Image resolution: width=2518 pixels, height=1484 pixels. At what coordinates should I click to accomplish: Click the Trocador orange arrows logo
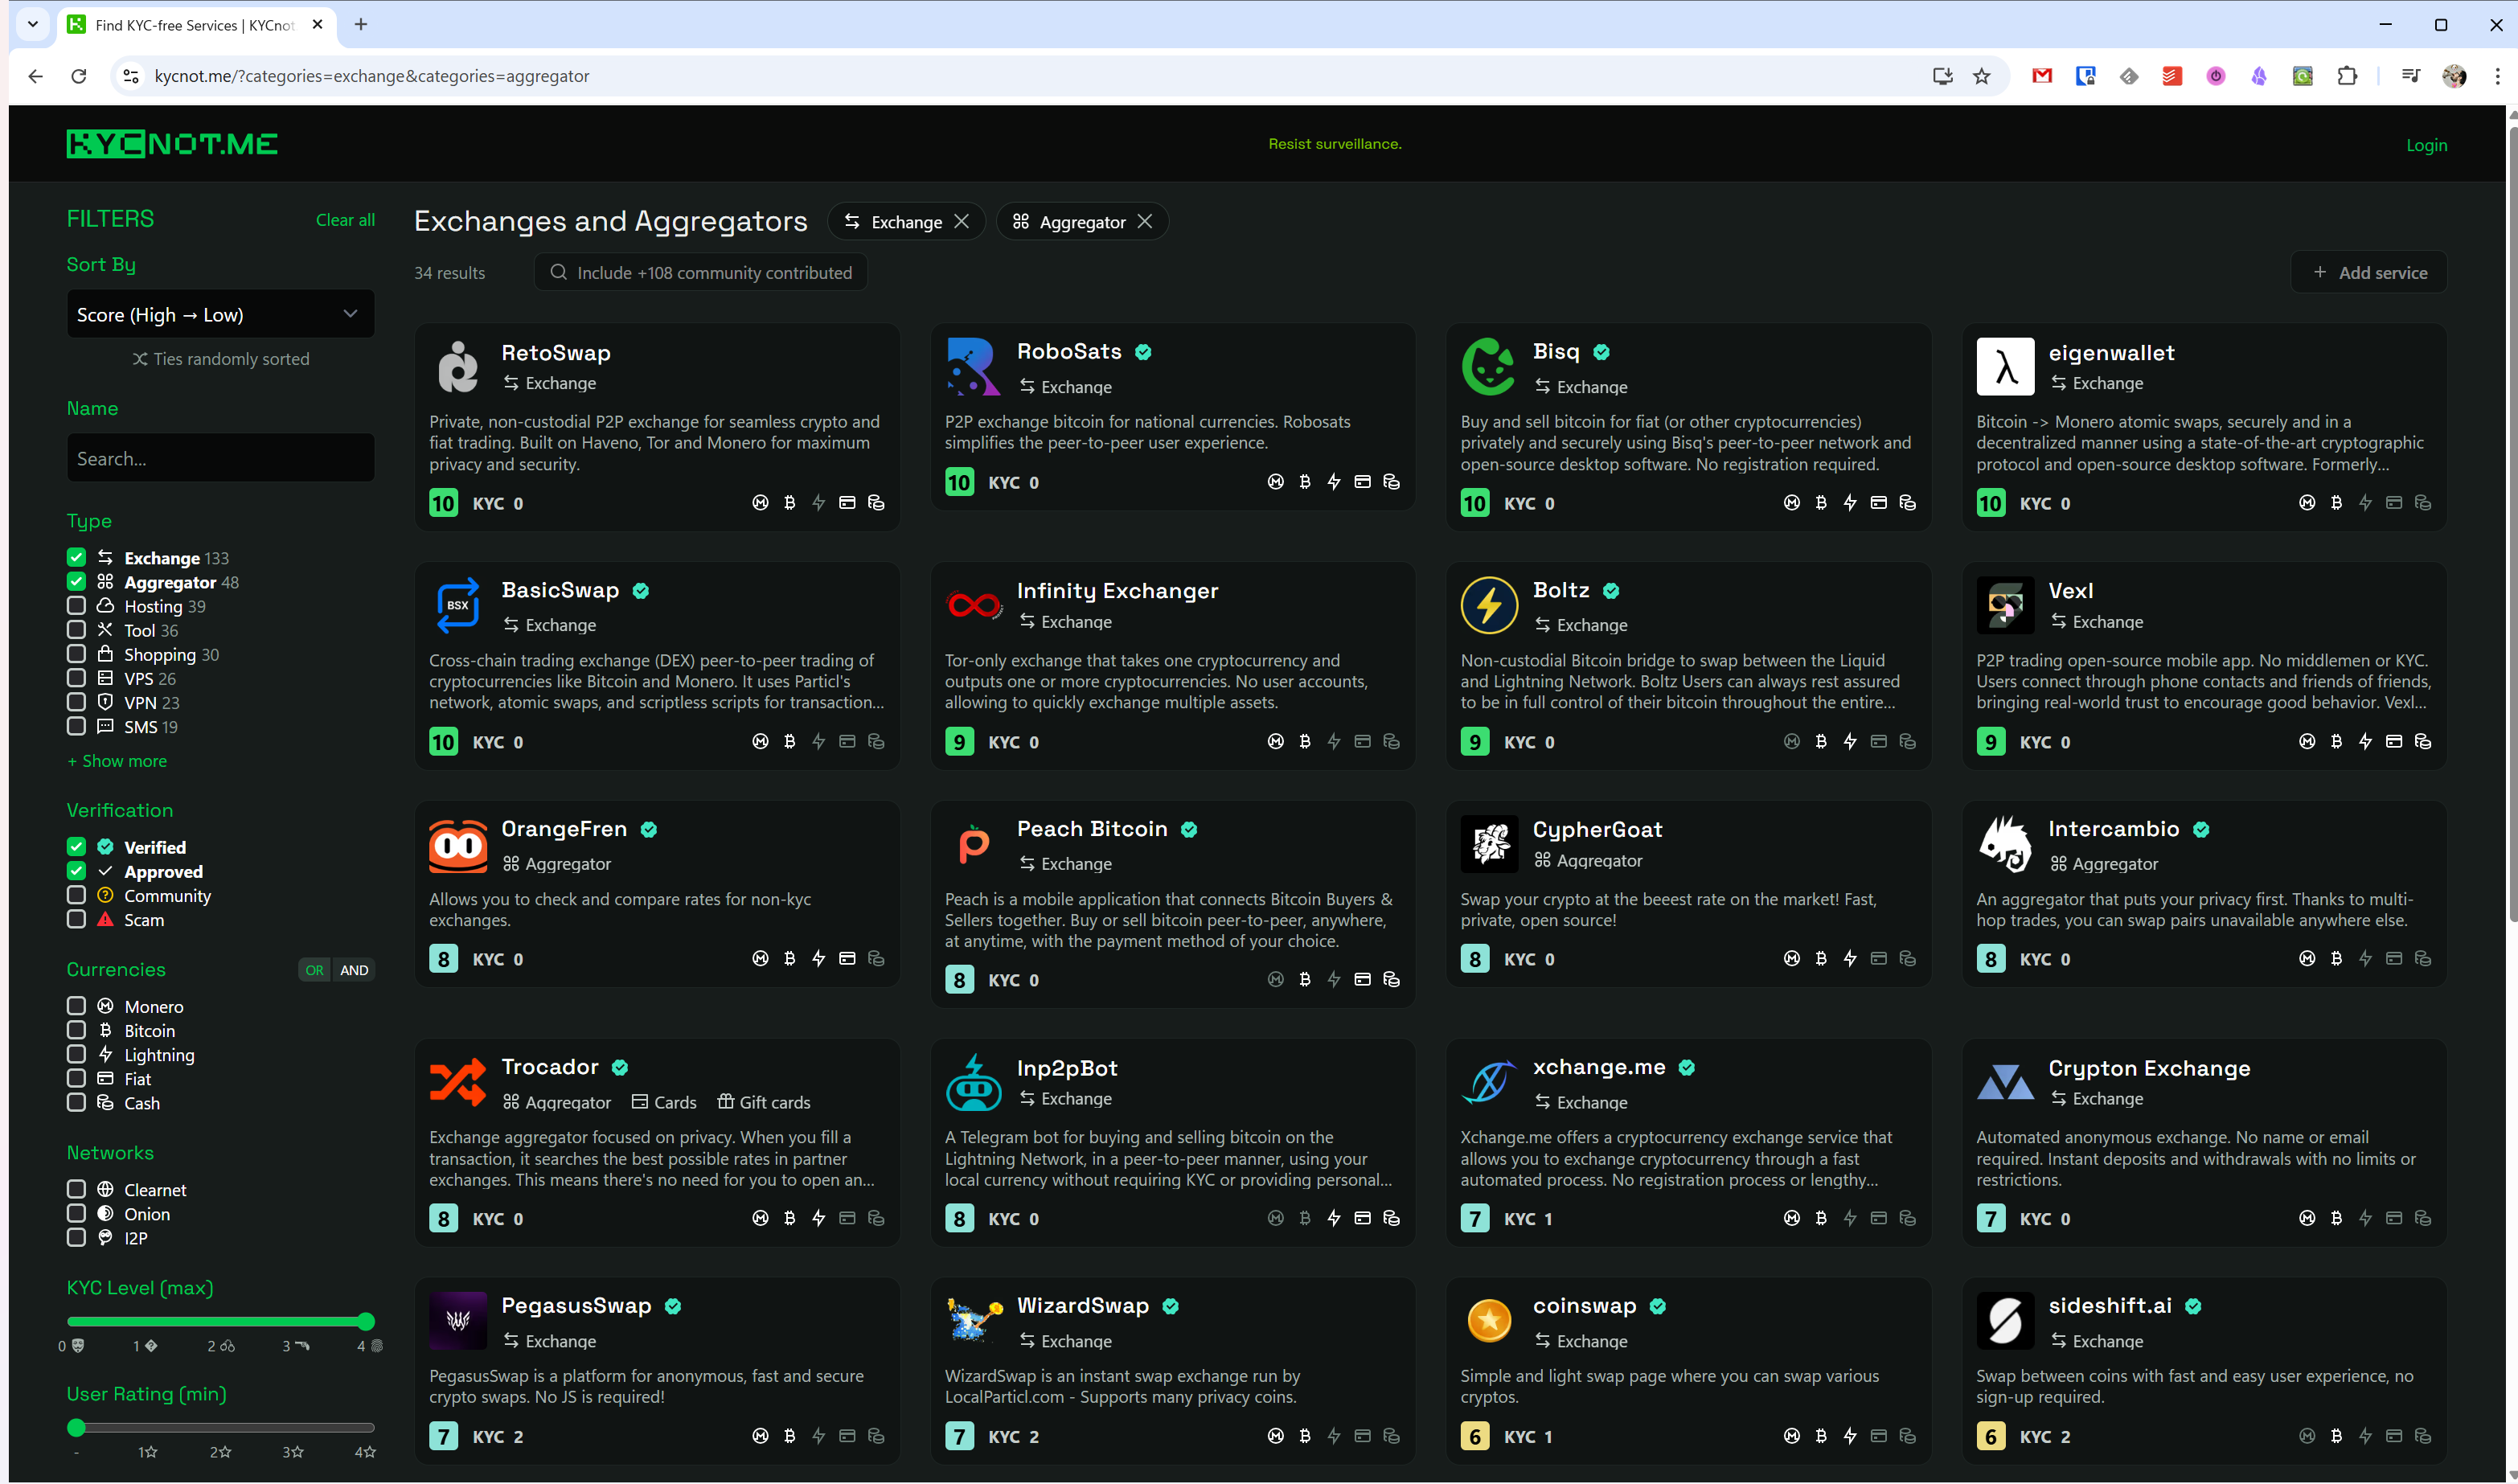457,1083
